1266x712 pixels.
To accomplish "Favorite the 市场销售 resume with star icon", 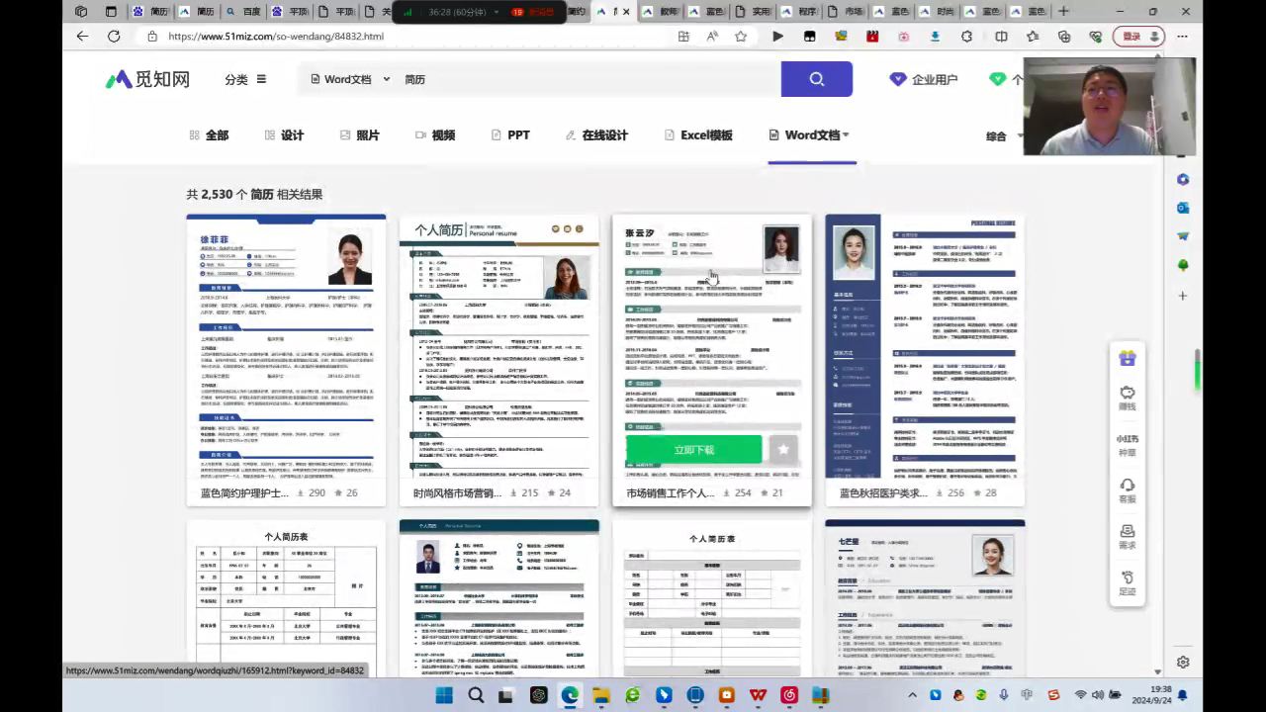I will pyautogui.click(x=783, y=449).
